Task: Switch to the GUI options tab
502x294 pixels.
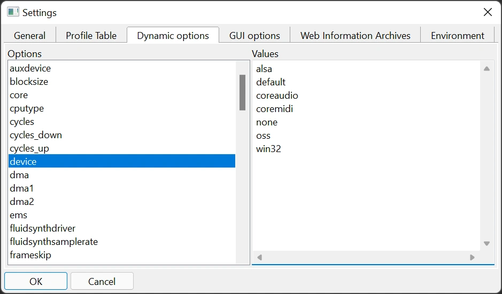Action: tap(254, 36)
